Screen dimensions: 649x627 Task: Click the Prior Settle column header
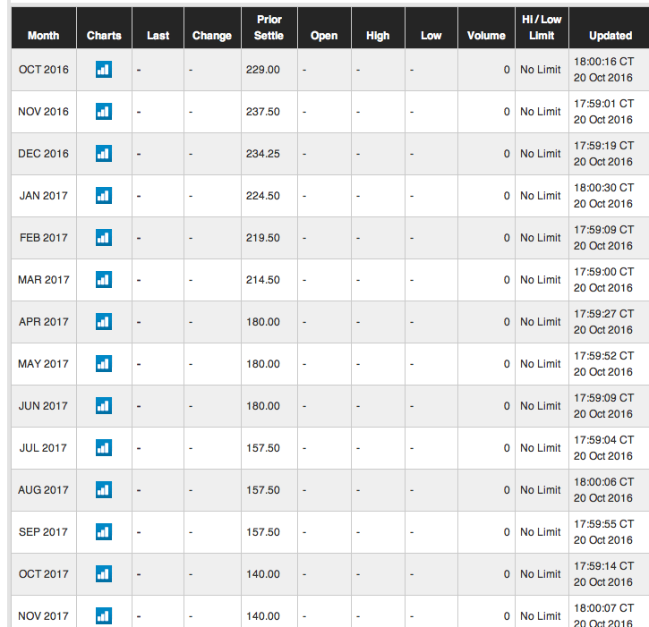[269, 28]
